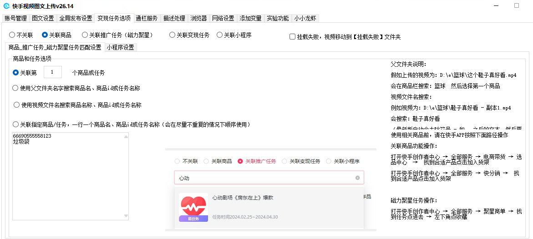Screen dimensions: 533x239
Task: Click the heart task thumbnail 星任务
Action: coord(193,208)
